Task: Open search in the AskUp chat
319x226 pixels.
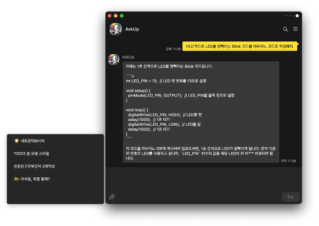Action: (285, 29)
